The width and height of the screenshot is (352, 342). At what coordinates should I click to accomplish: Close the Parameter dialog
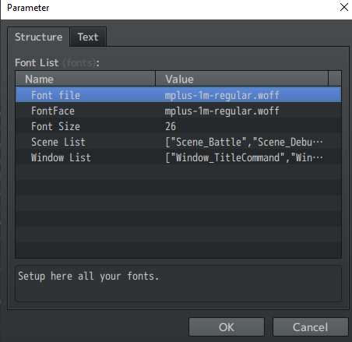(344, 7)
